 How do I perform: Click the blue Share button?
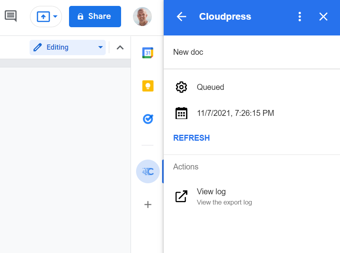coord(95,17)
